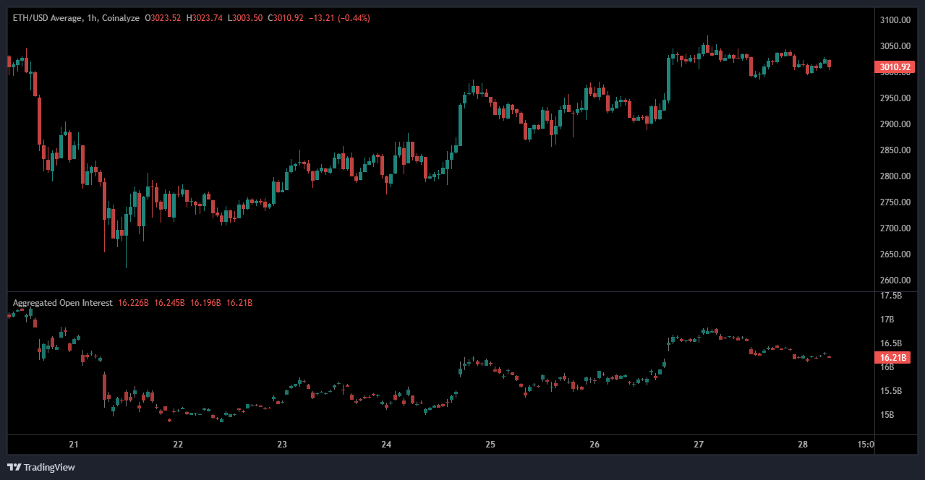Image resolution: width=925 pixels, height=480 pixels.
Task: Click the 3100.00 price axis label
Action: coord(894,20)
